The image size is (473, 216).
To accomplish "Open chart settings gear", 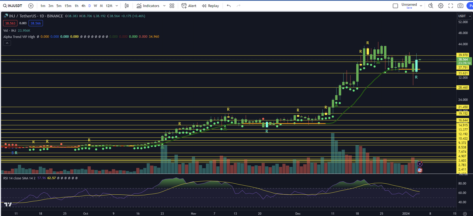I will [441, 6].
